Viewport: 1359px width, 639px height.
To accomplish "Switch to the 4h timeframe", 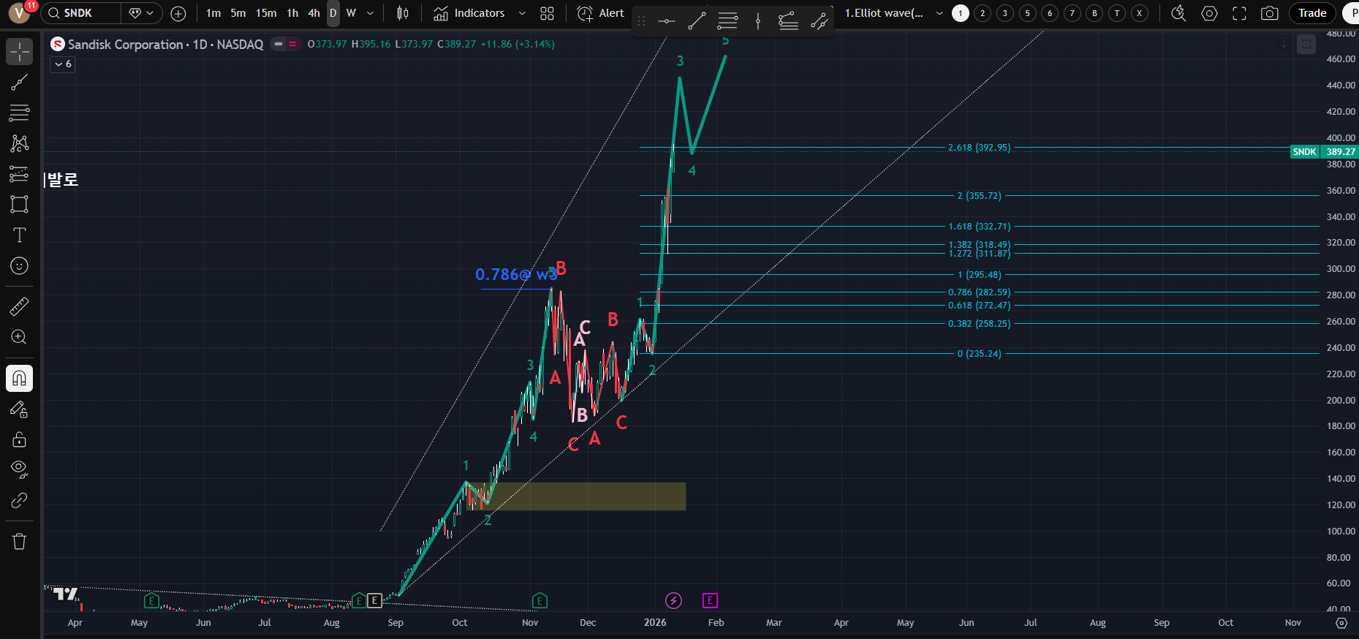I will (x=314, y=13).
